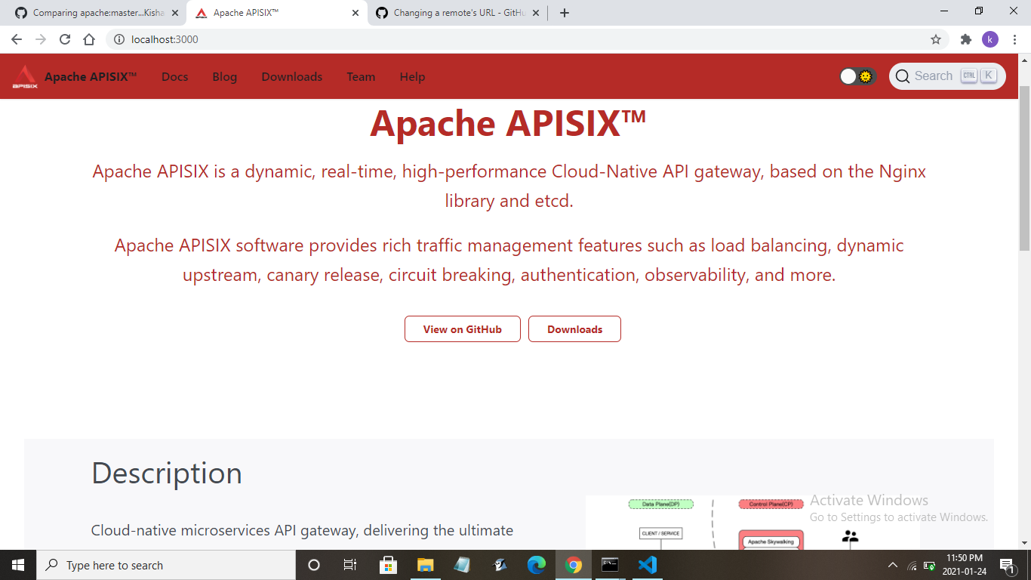
Task: Open the network Wi-Fi tray icon
Action: (912, 566)
